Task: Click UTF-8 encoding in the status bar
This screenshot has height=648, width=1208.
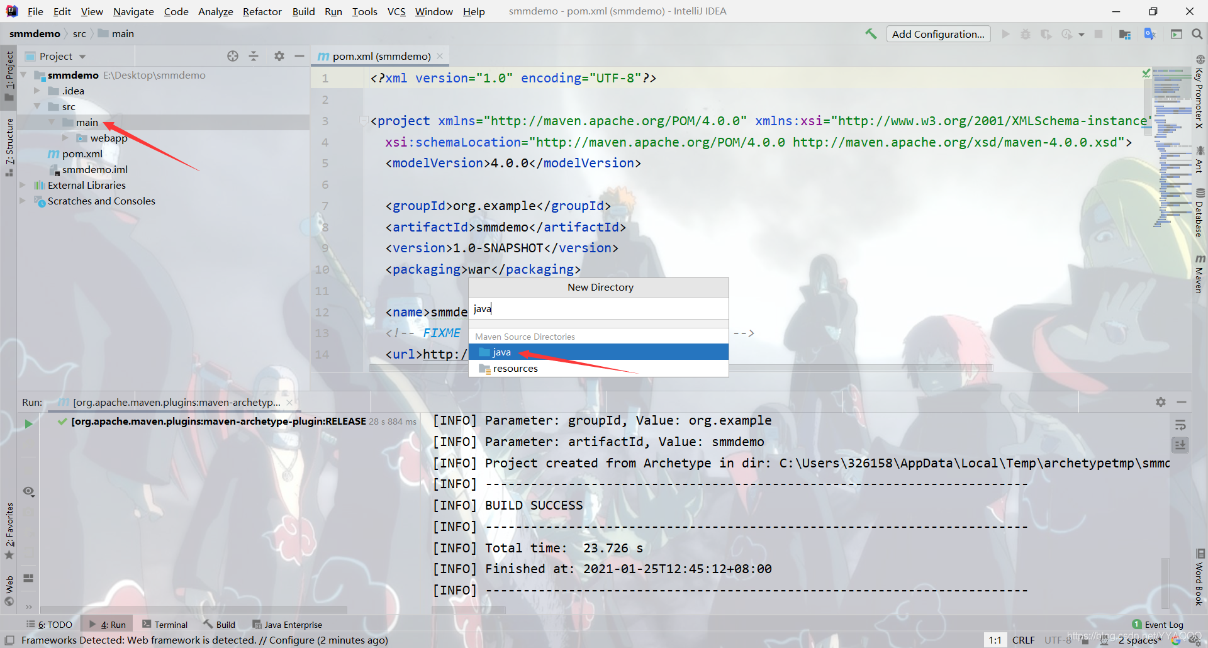Action: [1058, 640]
